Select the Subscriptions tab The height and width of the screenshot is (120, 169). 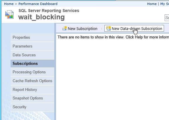click(x=32, y=63)
